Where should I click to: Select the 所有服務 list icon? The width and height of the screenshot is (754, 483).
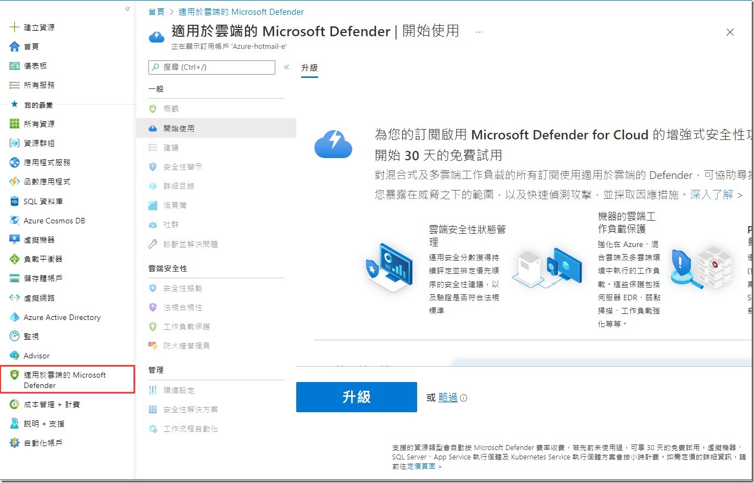15,85
